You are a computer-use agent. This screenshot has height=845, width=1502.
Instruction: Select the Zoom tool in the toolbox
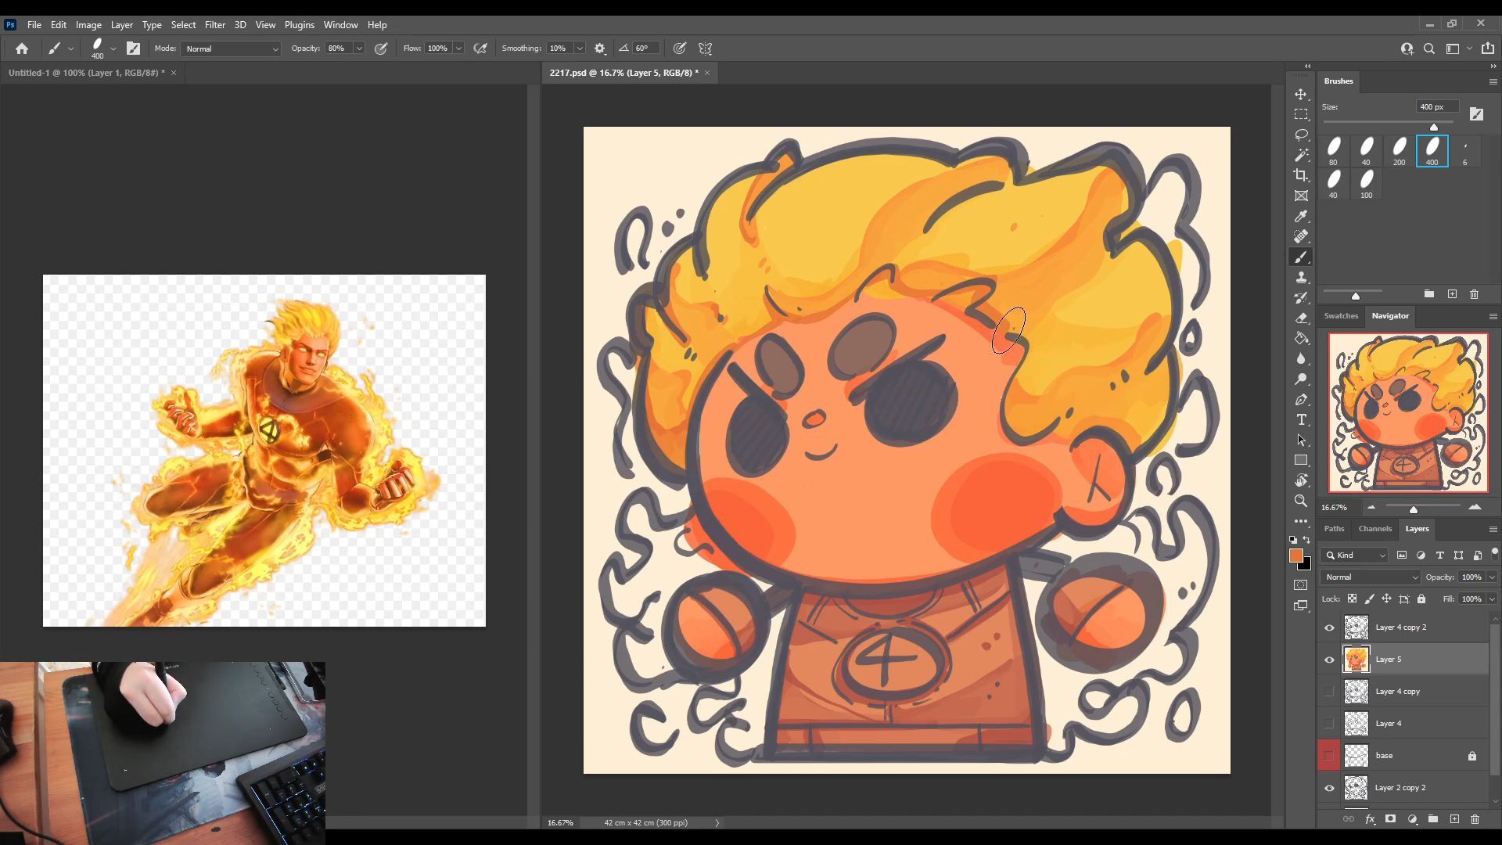[x=1301, y=501]
